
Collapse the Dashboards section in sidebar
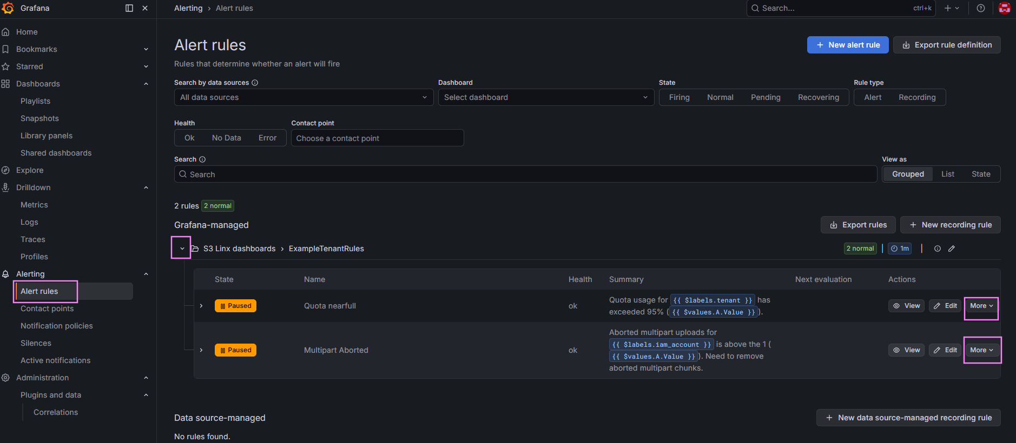[146, 84]
